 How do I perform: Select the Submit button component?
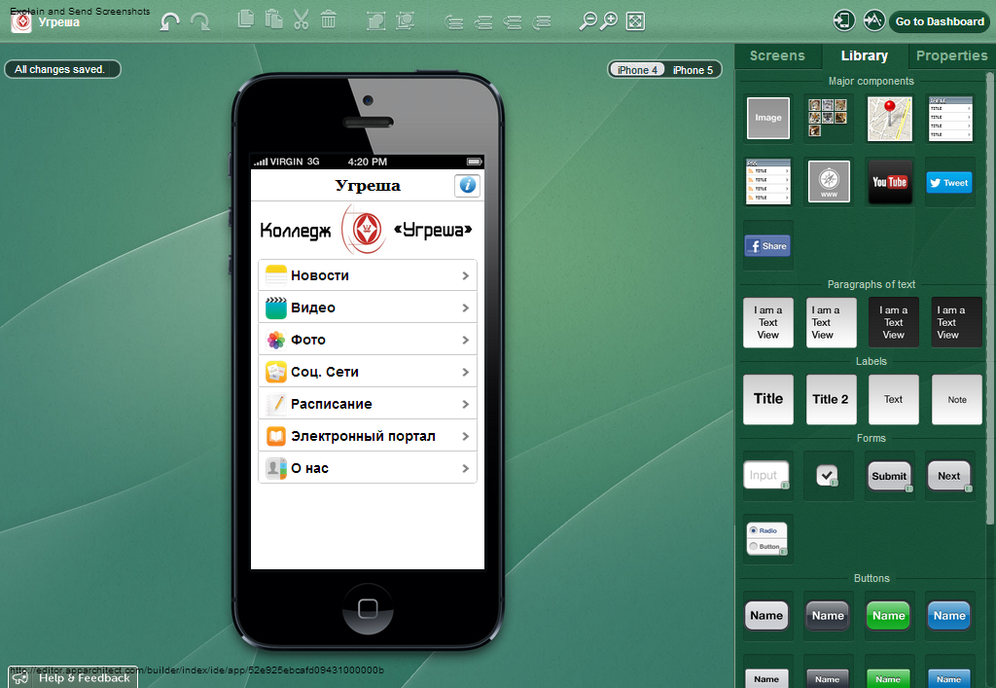(889, 476)
